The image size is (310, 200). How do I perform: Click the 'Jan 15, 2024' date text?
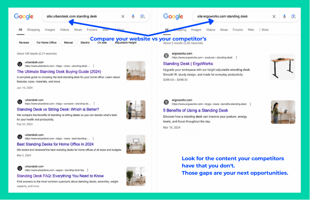24,88
